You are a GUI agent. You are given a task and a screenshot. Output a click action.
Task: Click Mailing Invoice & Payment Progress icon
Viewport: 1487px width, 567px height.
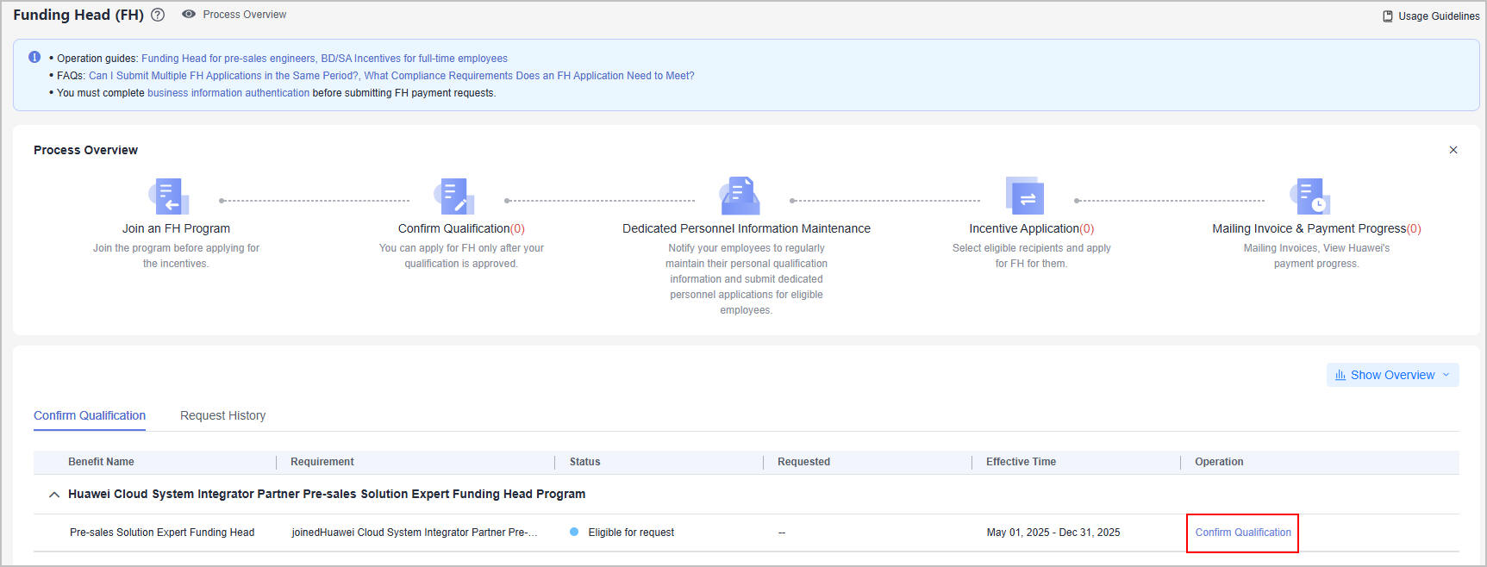pos(1310,196)
